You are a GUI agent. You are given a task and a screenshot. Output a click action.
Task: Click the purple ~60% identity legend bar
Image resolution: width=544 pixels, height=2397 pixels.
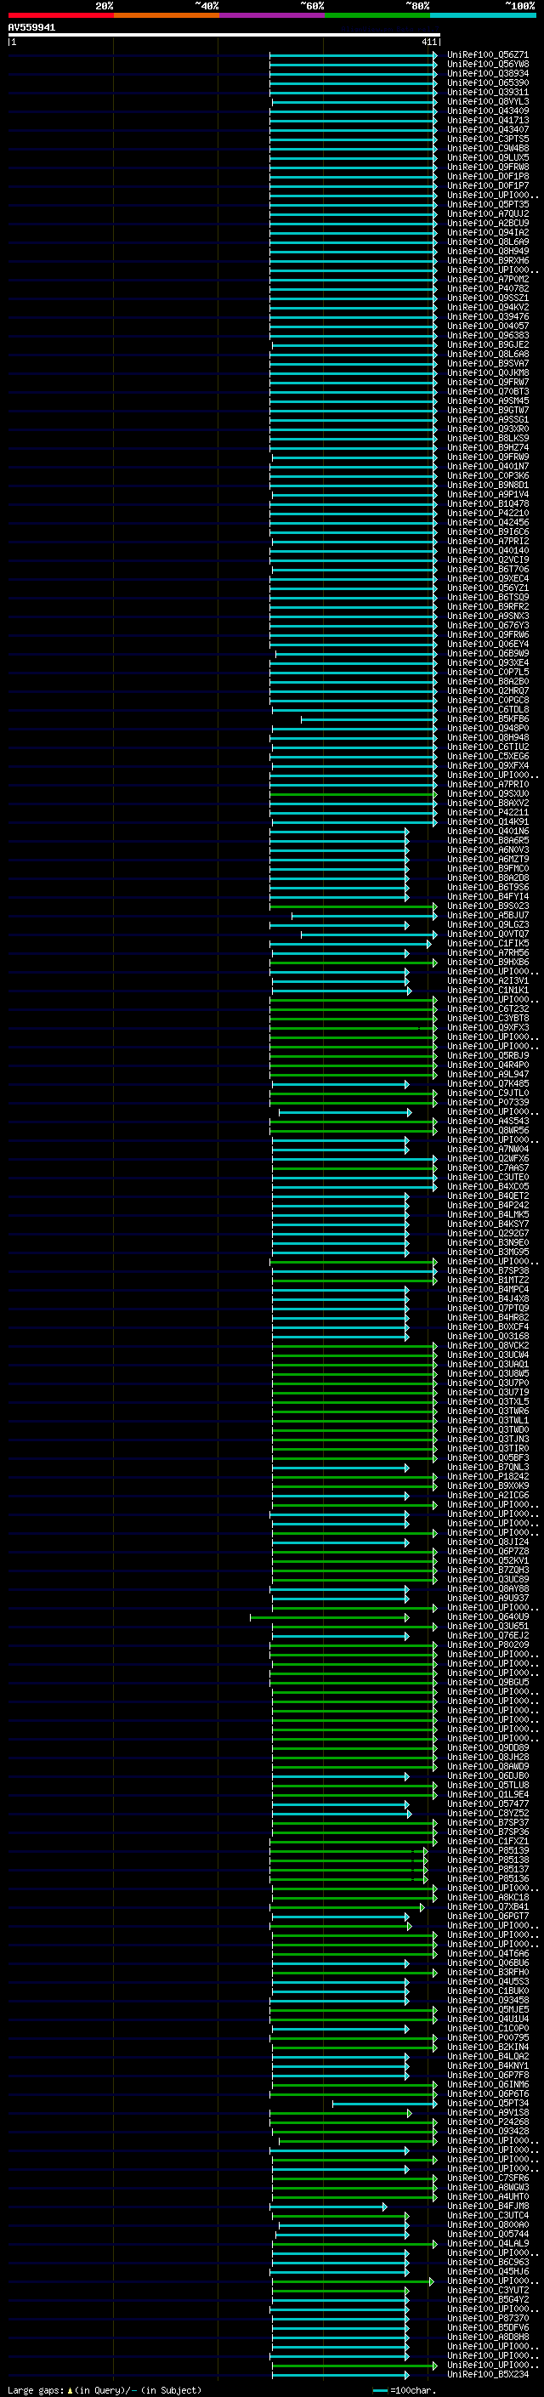coord(271,15)
